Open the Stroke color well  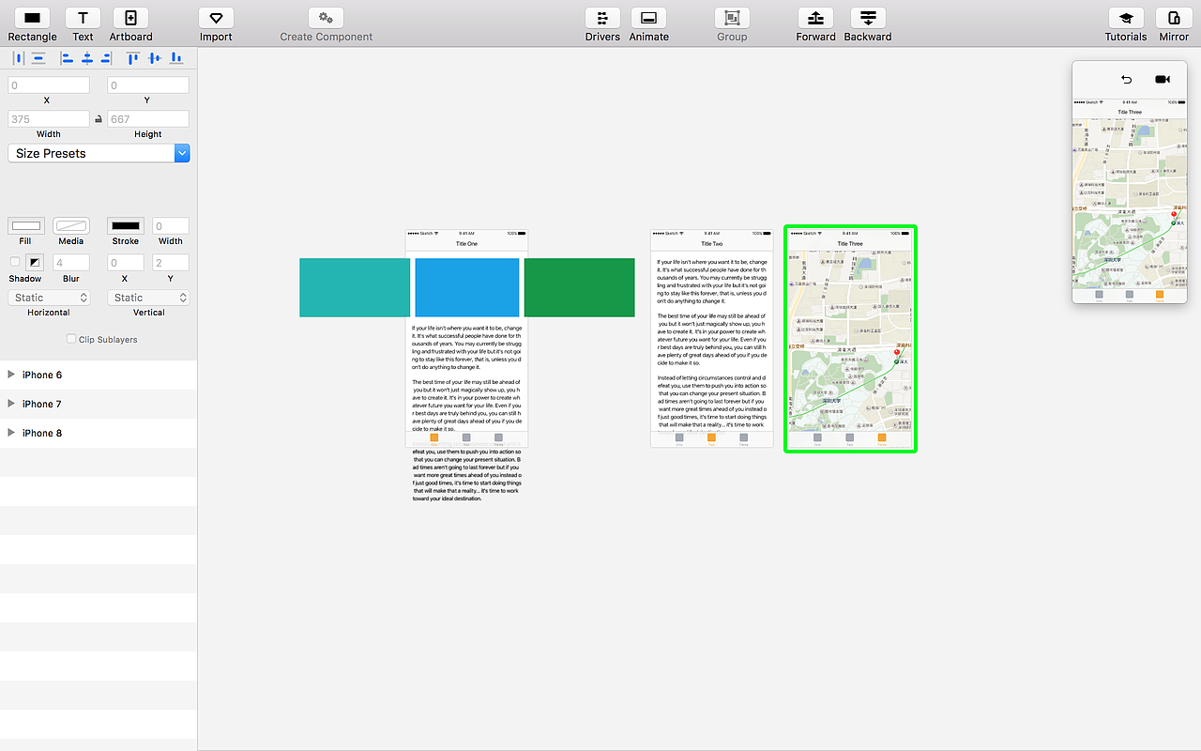pos(126,225)
